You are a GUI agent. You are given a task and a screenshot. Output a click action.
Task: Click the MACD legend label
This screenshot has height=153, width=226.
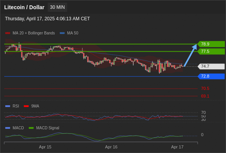coord(18,128)
